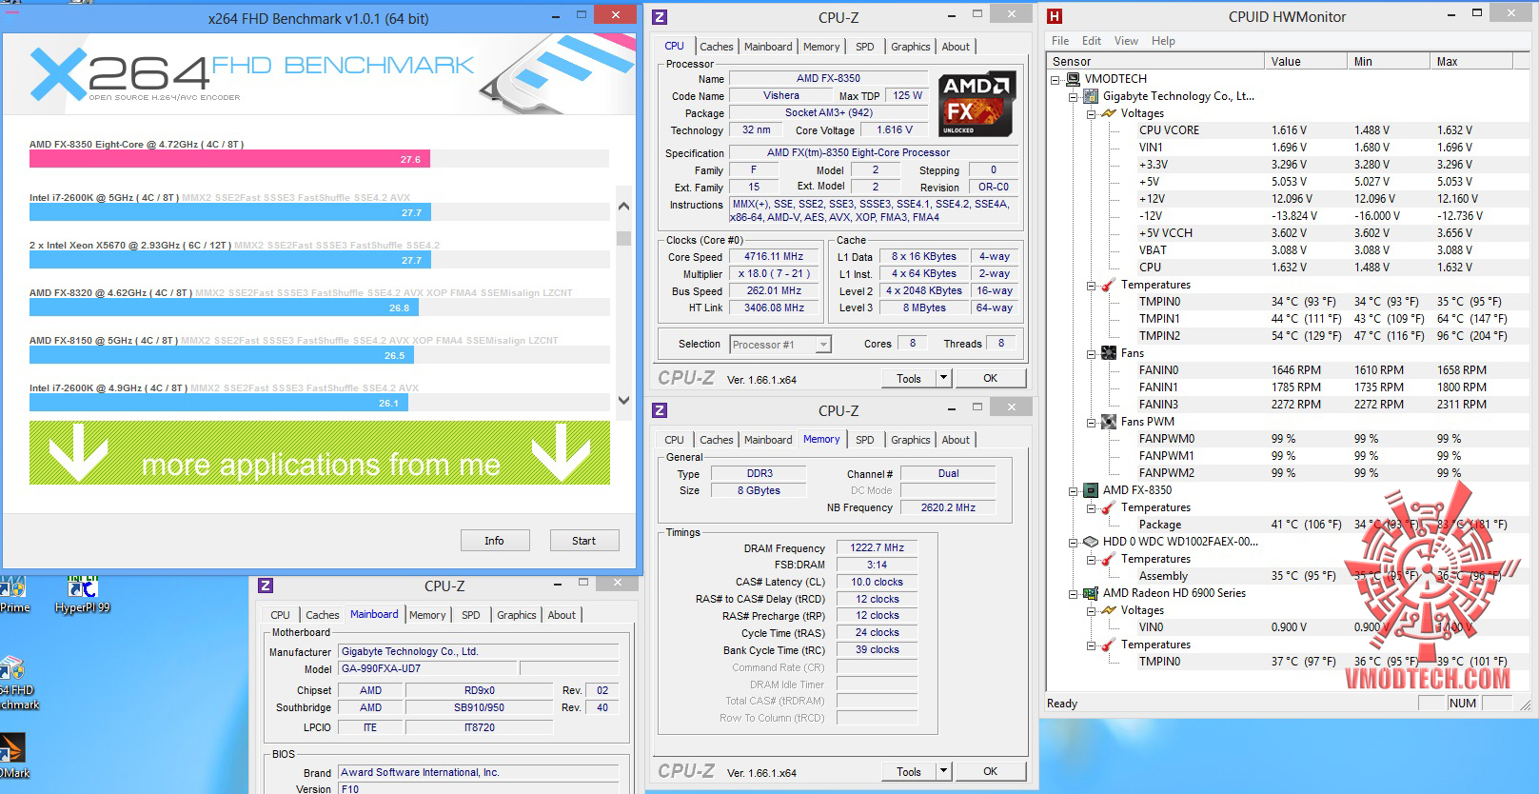Click OK in the CPU-Z CPU window

pyautogui.click(x=991, y=378)
